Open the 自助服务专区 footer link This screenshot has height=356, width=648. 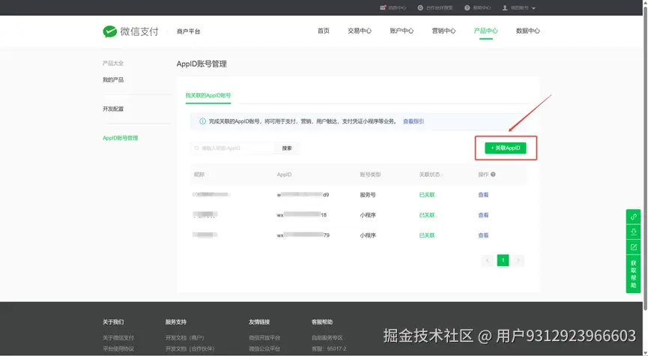pyautogui.click(x=327, y=338)
